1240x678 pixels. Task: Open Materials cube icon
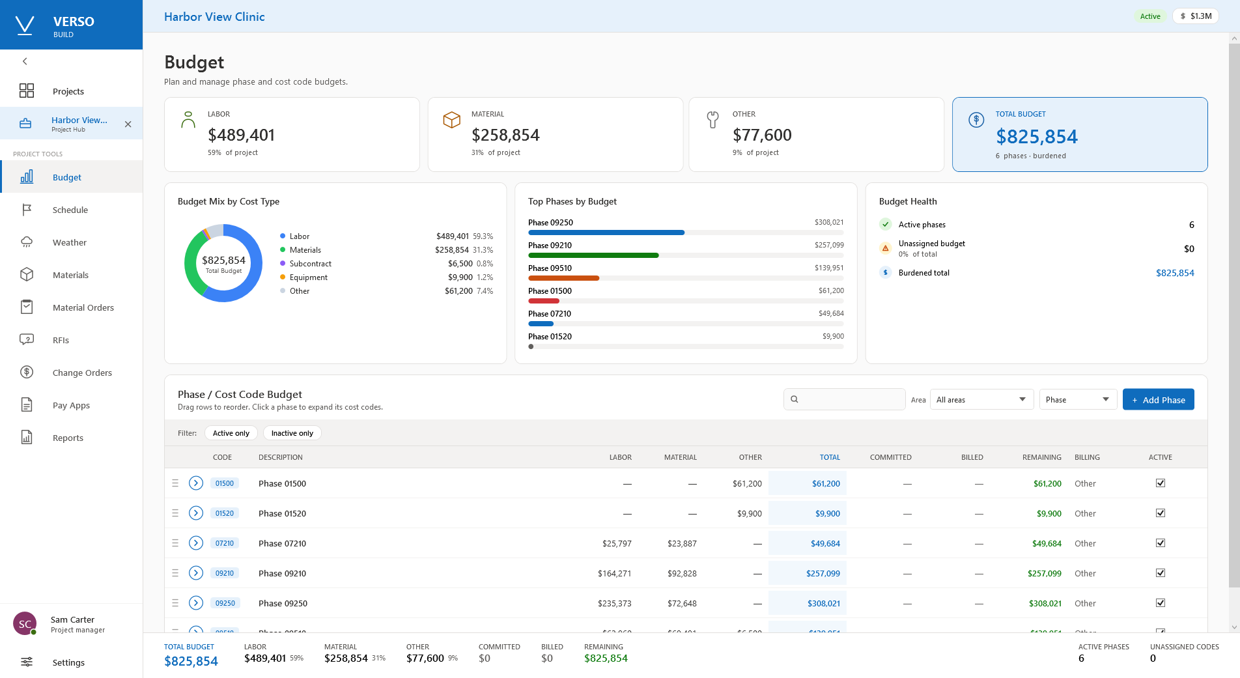pos(27,275)
